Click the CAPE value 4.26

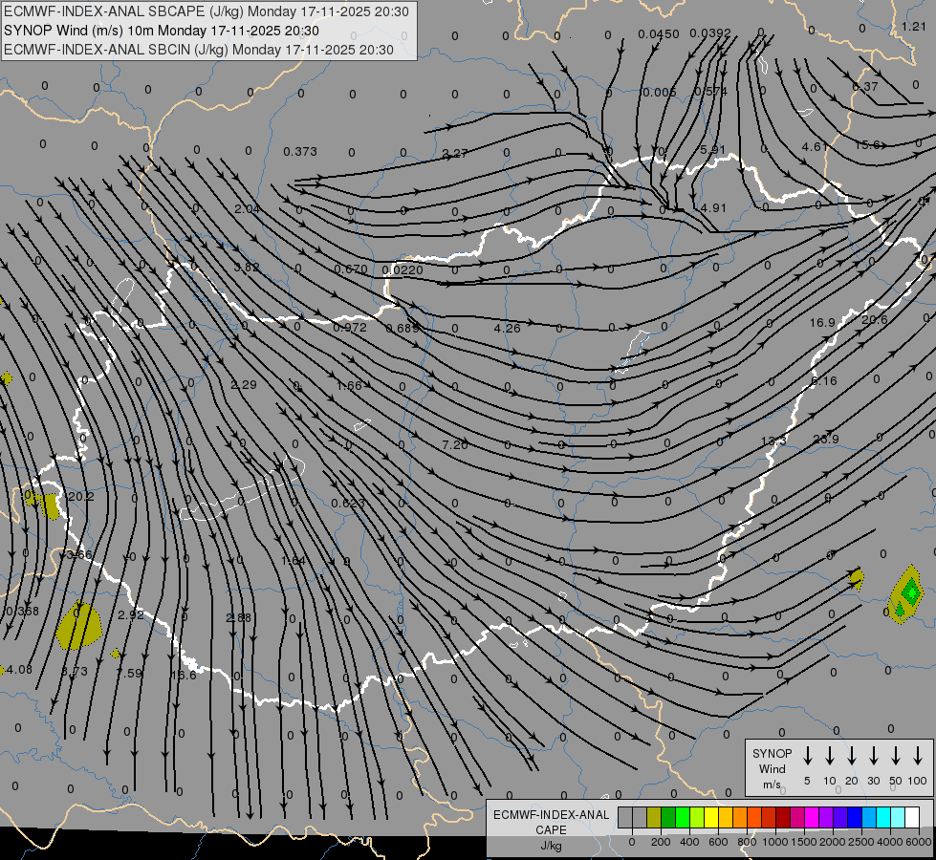507,329
